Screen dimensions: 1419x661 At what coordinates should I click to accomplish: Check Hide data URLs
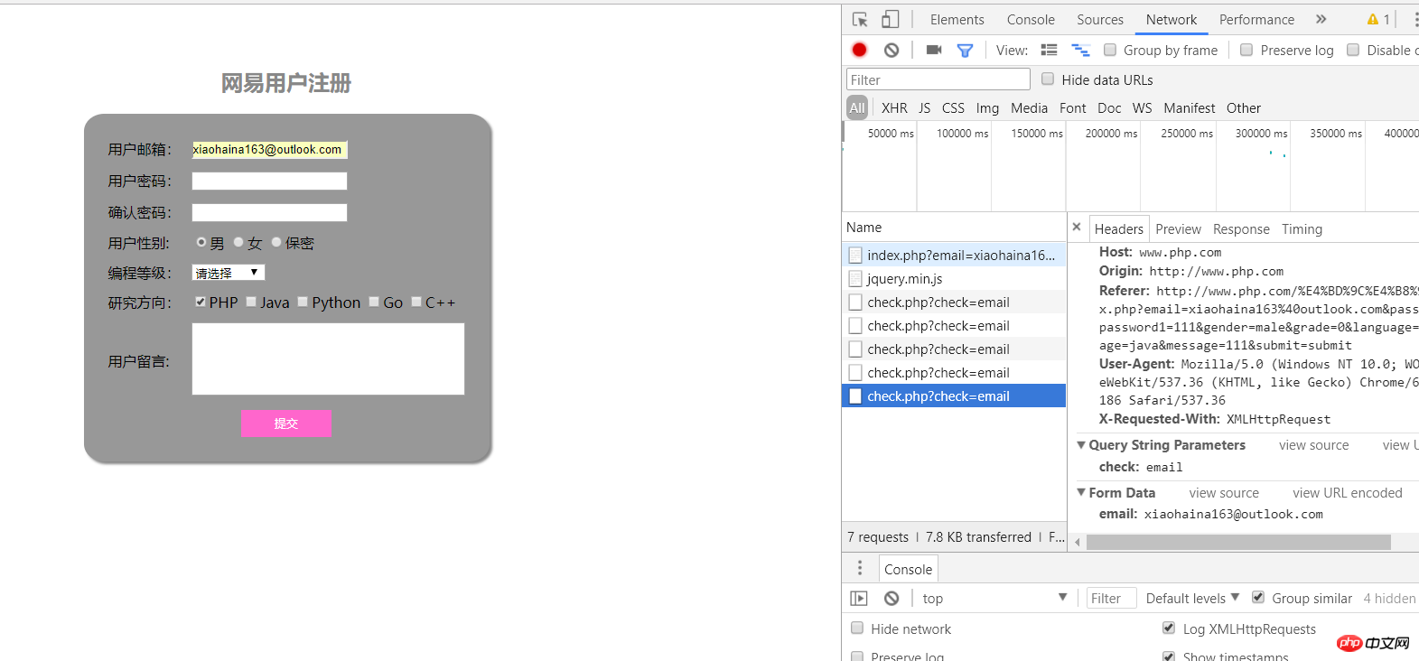[1048, 79]
